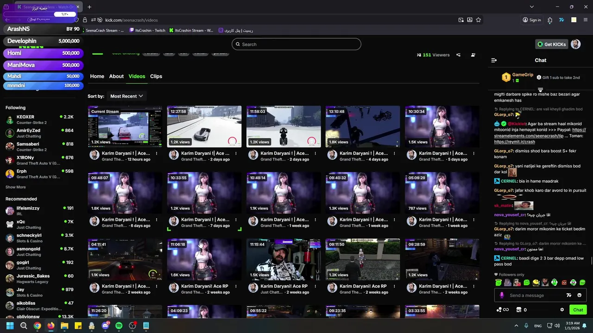Open 7TV emote menu in chat input

pyautogui.click(x=569, y=295)
